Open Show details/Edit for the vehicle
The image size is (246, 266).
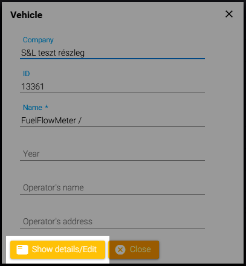coord(57,250)
